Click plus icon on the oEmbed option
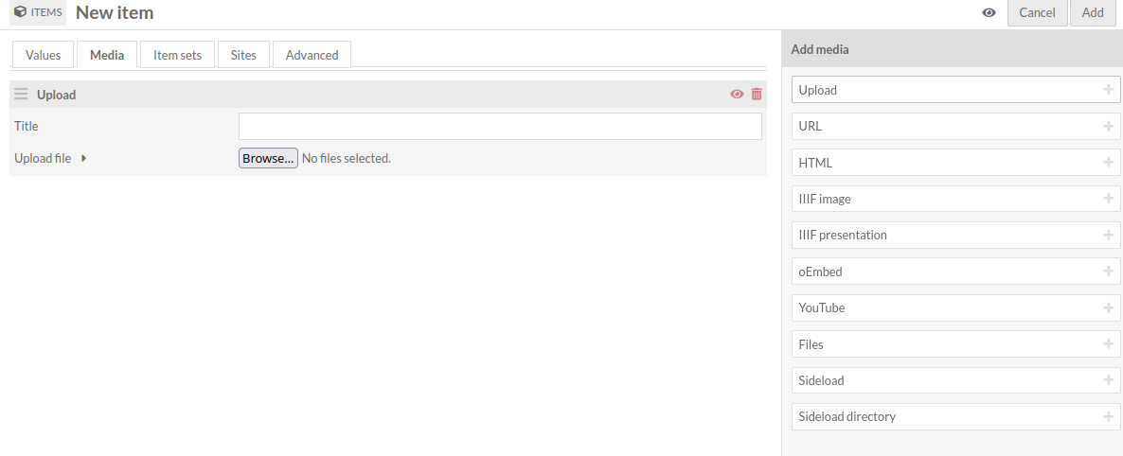 point(1108,272)
